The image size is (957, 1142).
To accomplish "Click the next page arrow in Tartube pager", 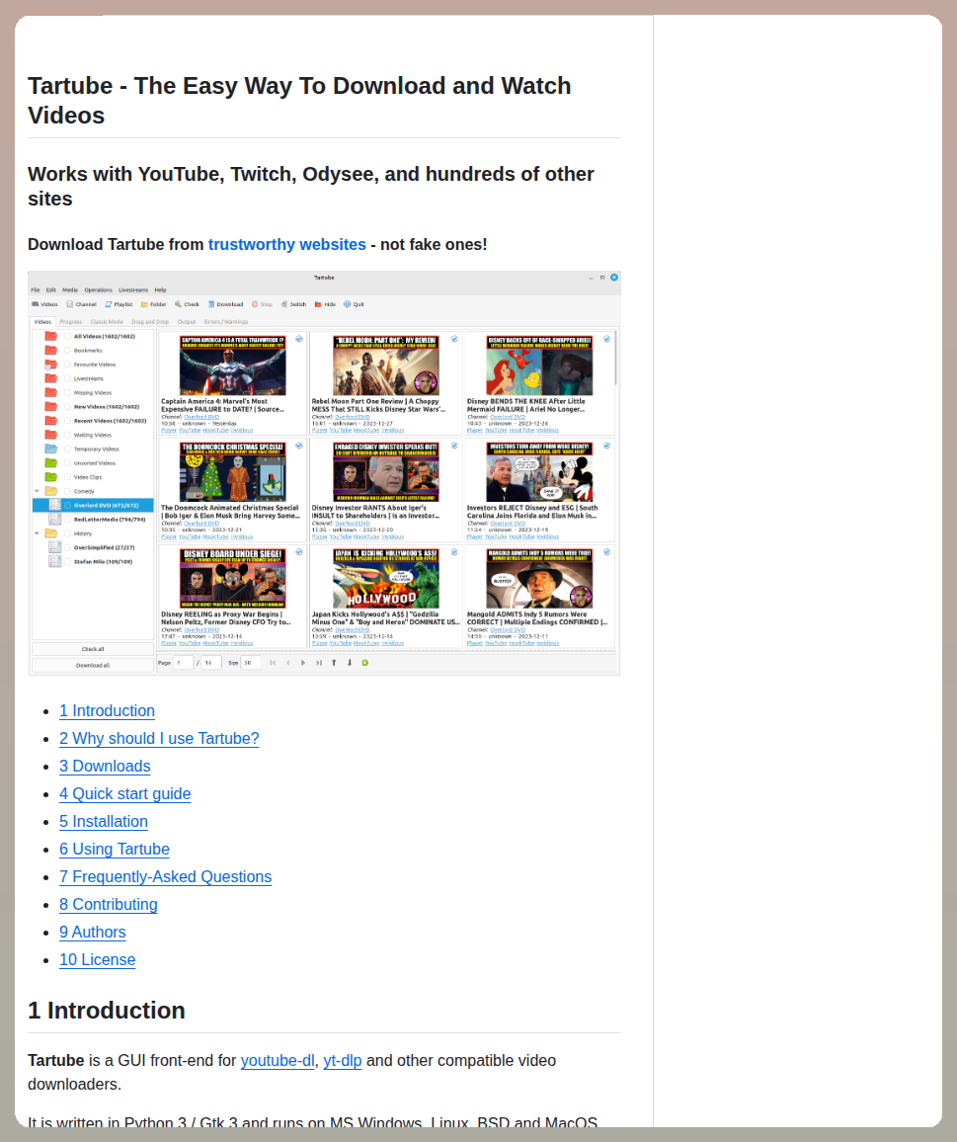I will (x=303, y=663).
